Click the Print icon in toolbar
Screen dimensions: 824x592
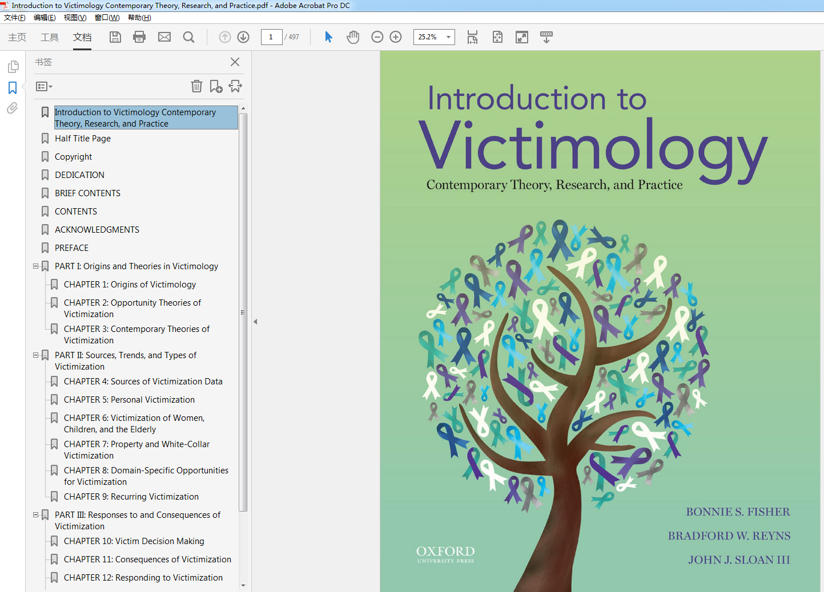pyautogui.click(x=139, y=37)
